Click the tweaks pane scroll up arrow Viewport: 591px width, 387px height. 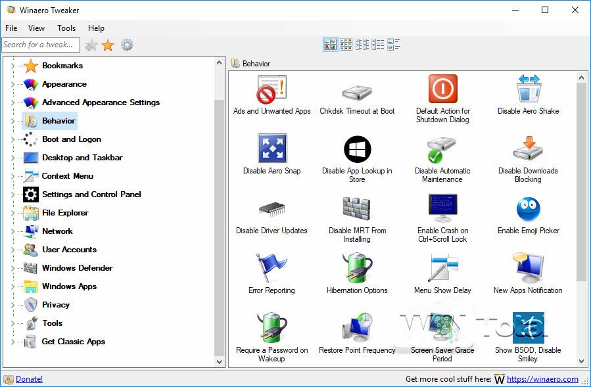pos(582,78)
